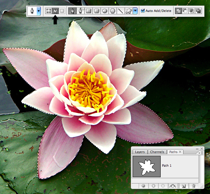Delete current path with trash icon

[194, 186]
